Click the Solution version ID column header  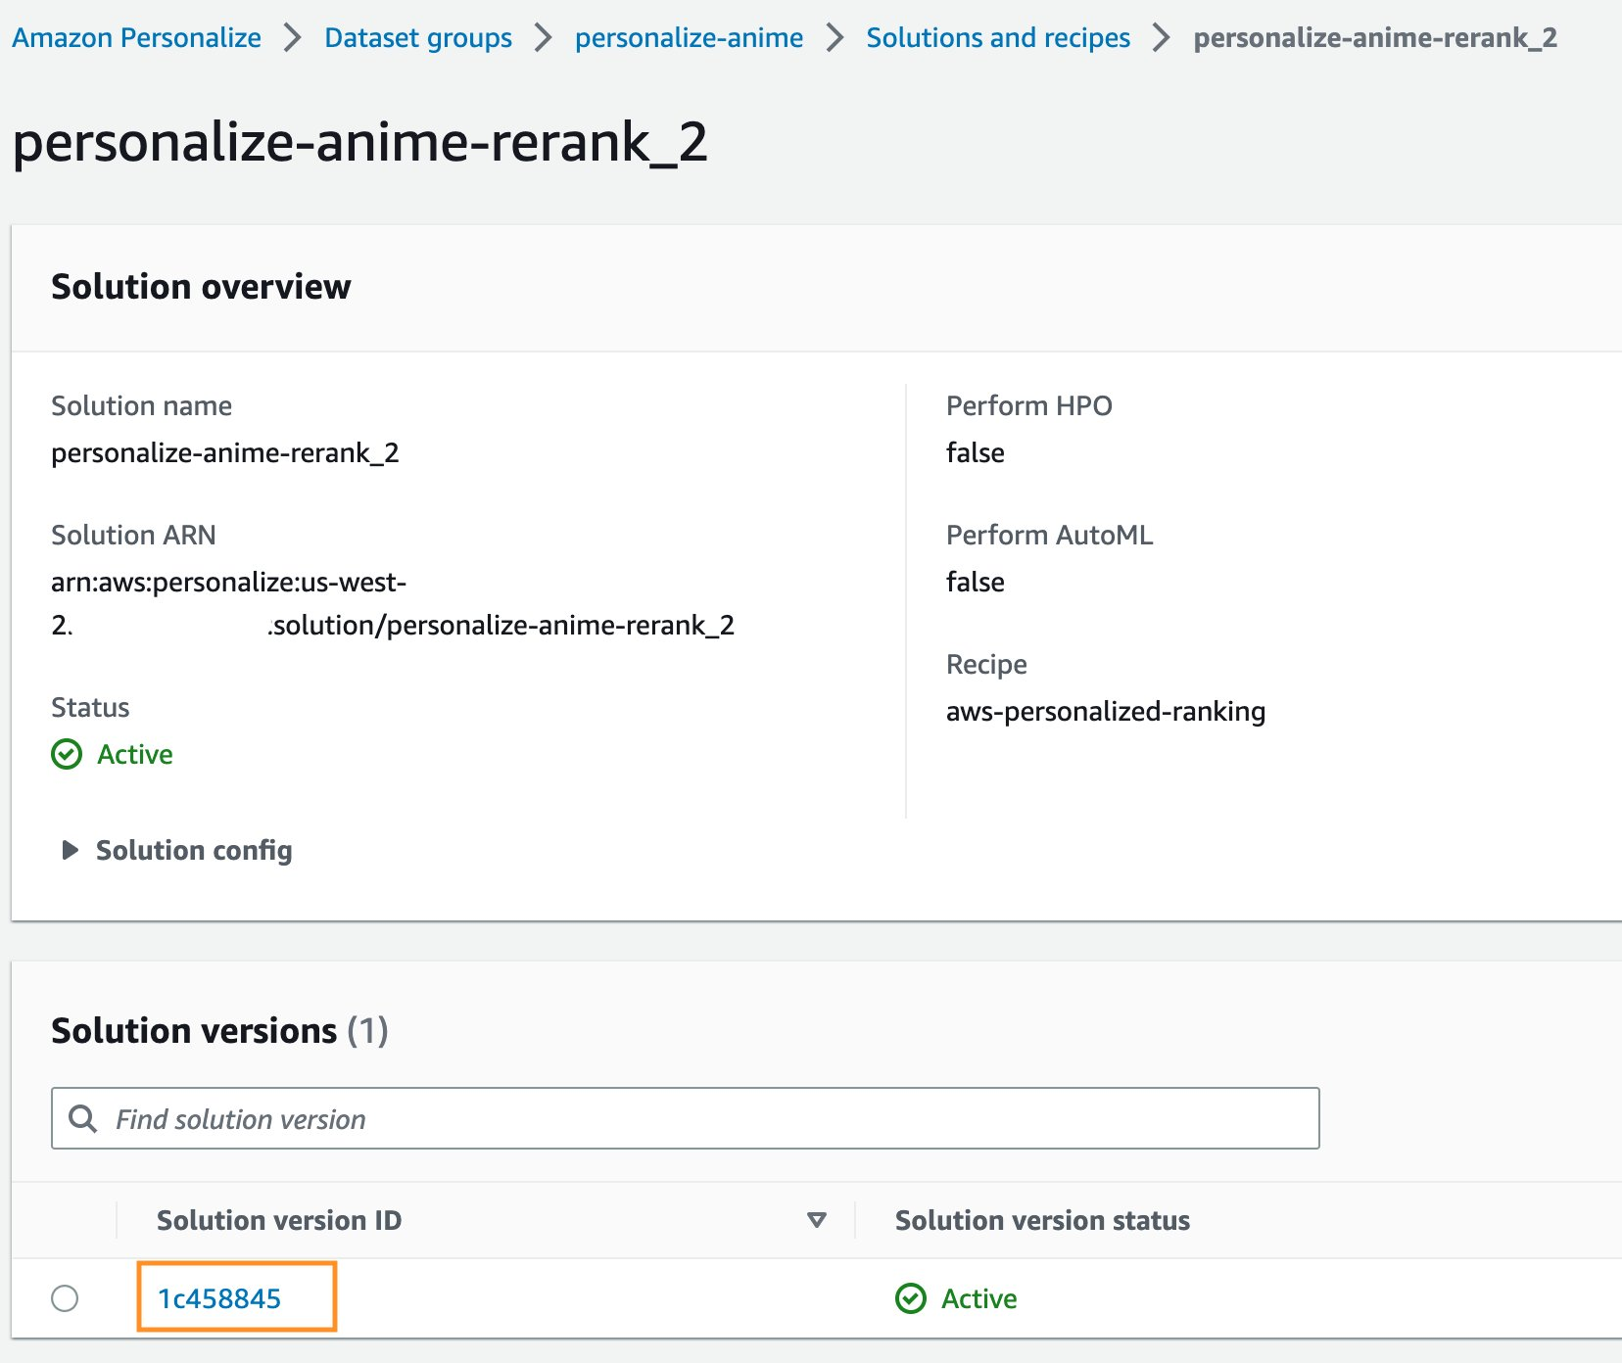279,1220
